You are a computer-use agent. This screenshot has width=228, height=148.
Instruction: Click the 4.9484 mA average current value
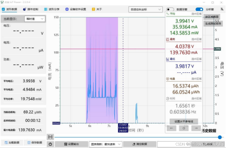point(32,89)
